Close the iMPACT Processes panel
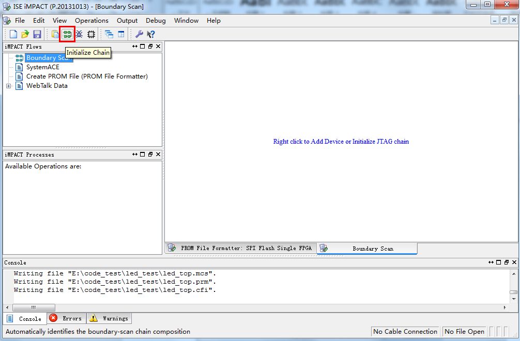Screen dimensions: 520x341 (158, 154)
